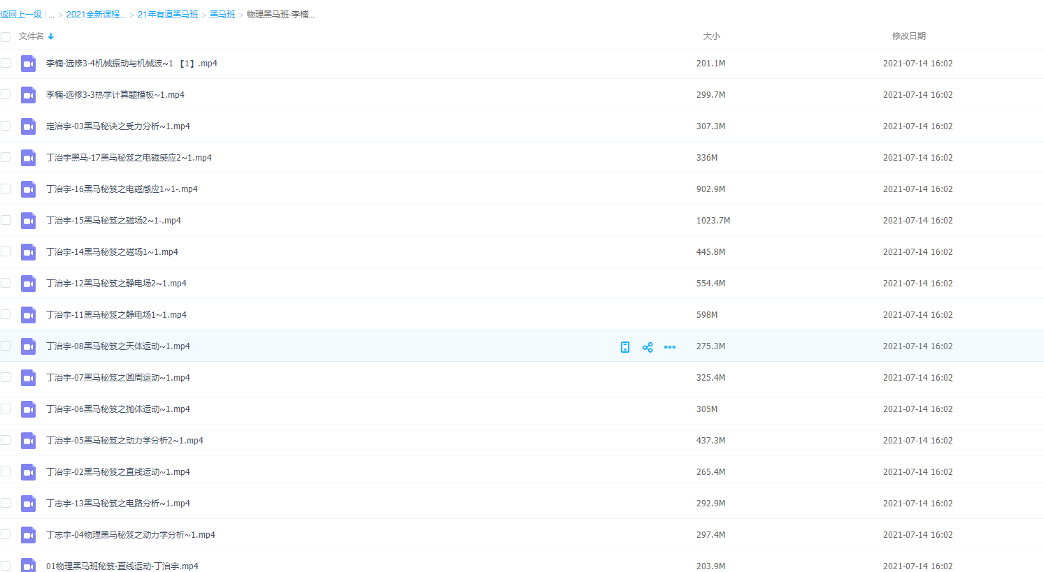The image size is (1044, 572).
Task: Sort files by 大小 column header
Action: tap(711, 36)
